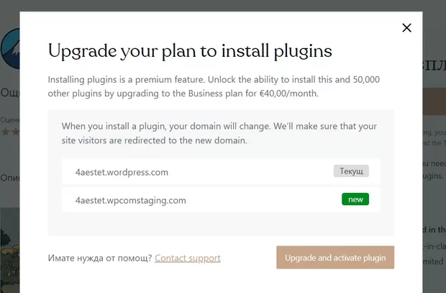Click the plugin title text at left edge
Image resolution: width=446 pixels, height=293 pixels.
click(x=9, y=92)
